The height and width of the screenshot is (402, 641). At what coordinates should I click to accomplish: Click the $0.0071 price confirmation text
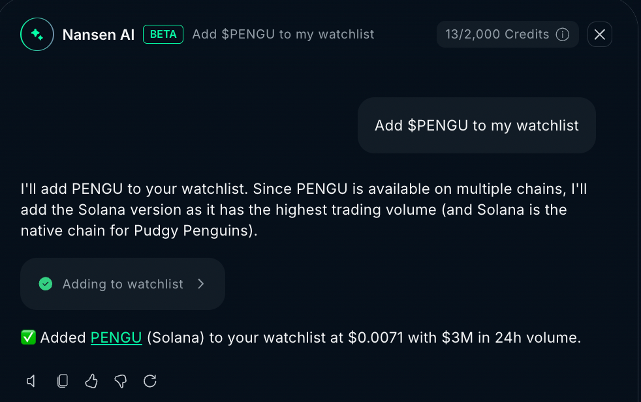(x=369, y=338)
